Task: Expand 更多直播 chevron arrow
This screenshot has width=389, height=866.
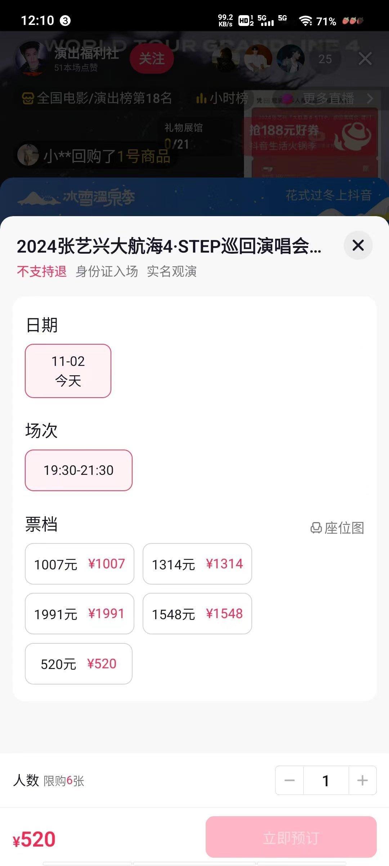Action: [370, 98]
